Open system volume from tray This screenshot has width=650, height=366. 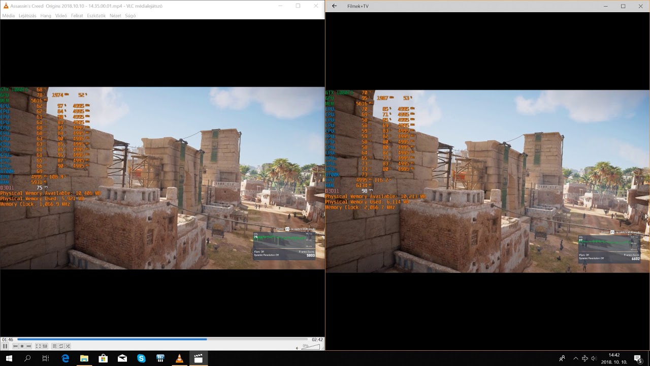[x=594, y=358]
